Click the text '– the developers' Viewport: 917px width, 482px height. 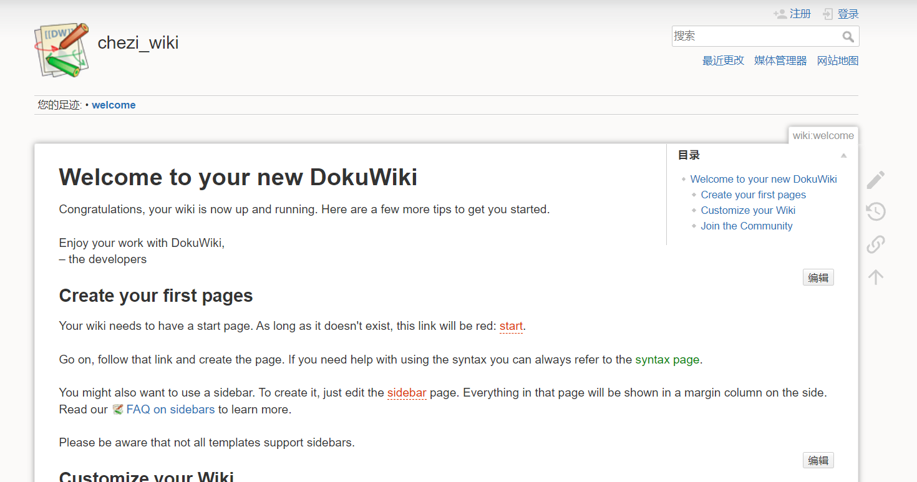tap(103, 259)
